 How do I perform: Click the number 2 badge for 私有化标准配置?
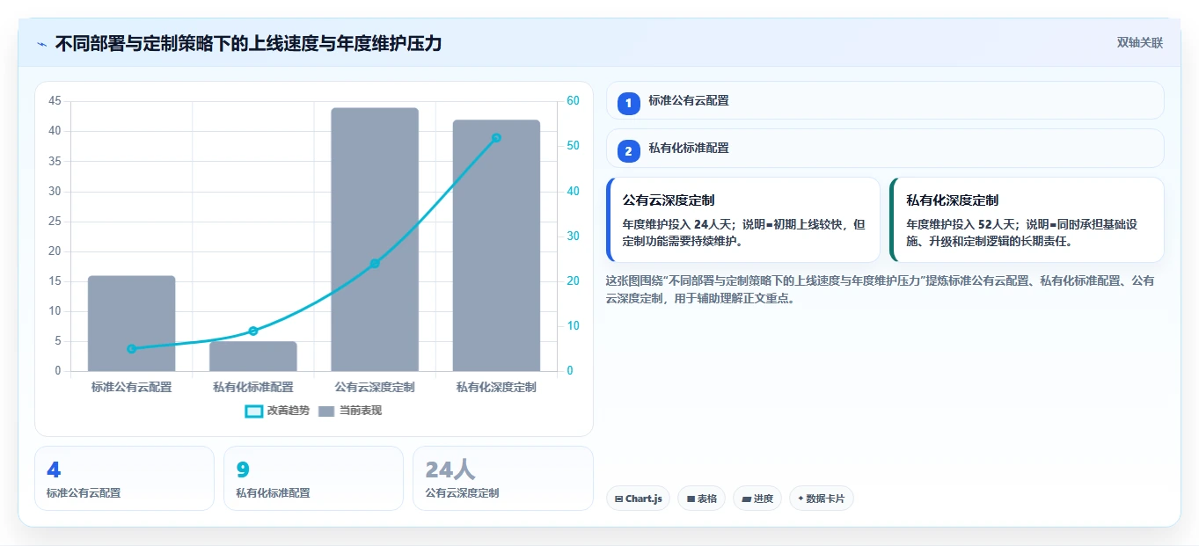tap(628, 151)
